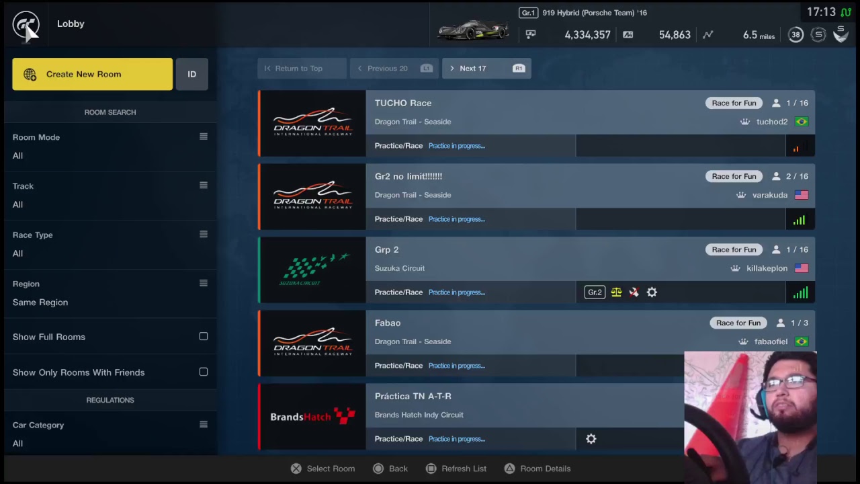Click the mileage points icon beside 54,863
The image size is (860, 484).
coord(628,34)
